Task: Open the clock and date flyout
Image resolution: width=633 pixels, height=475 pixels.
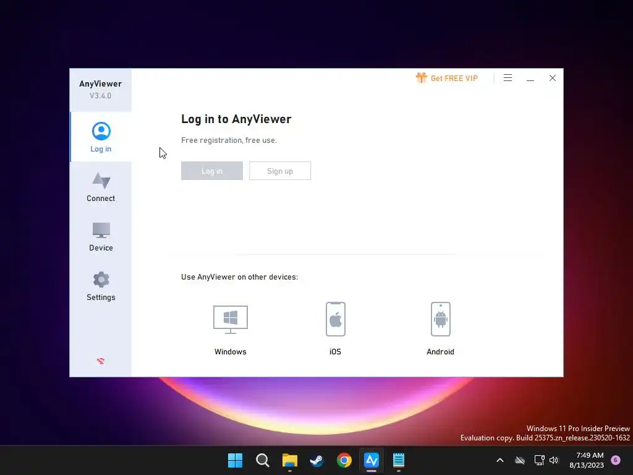Action: [587, 460]
